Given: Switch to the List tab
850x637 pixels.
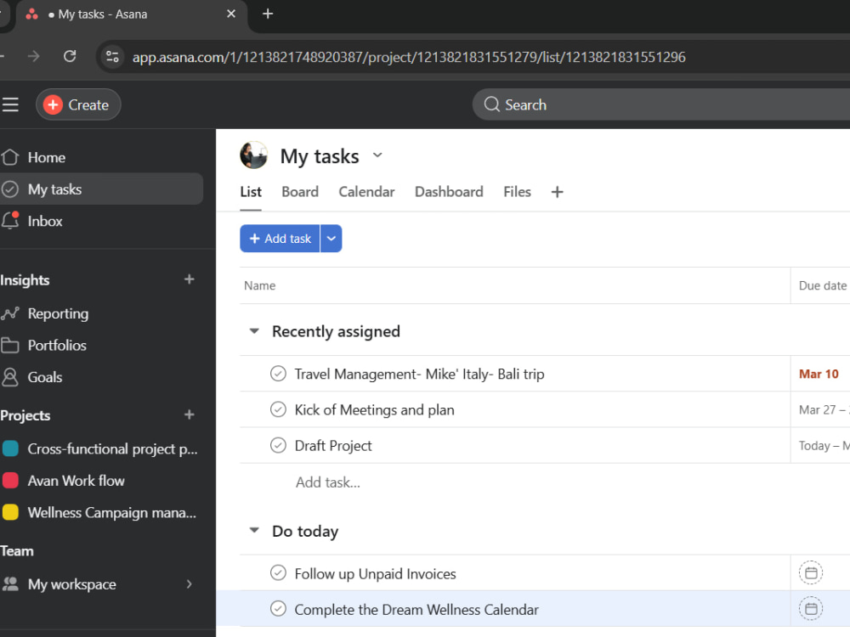Looking at the screenshot, I should 251,192.
